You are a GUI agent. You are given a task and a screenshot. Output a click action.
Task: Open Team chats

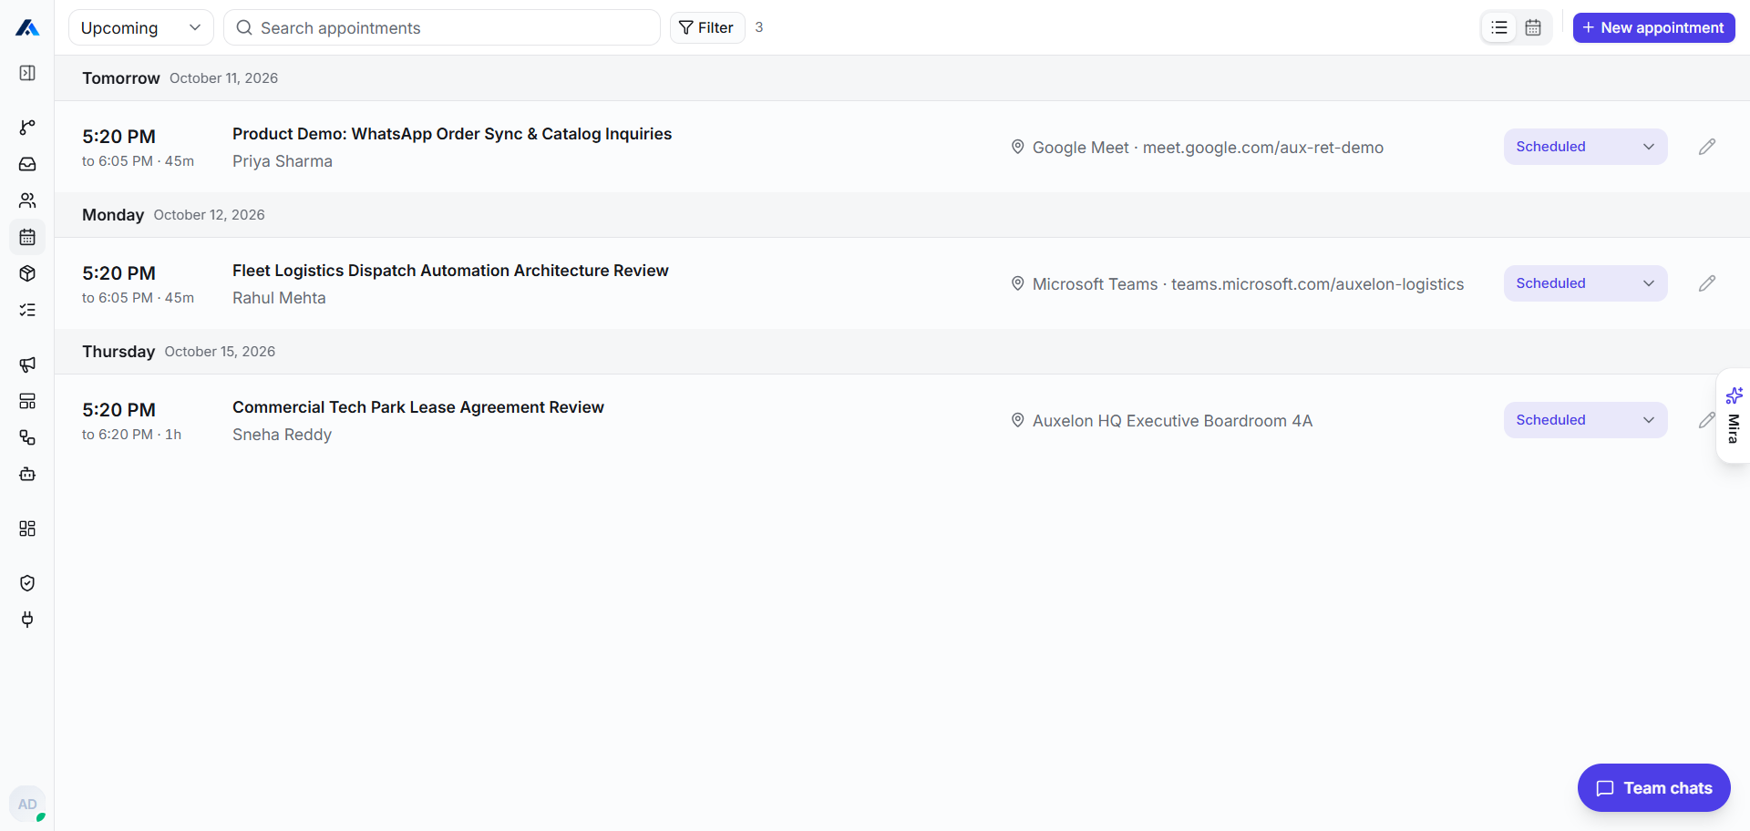coord(1653,788)
